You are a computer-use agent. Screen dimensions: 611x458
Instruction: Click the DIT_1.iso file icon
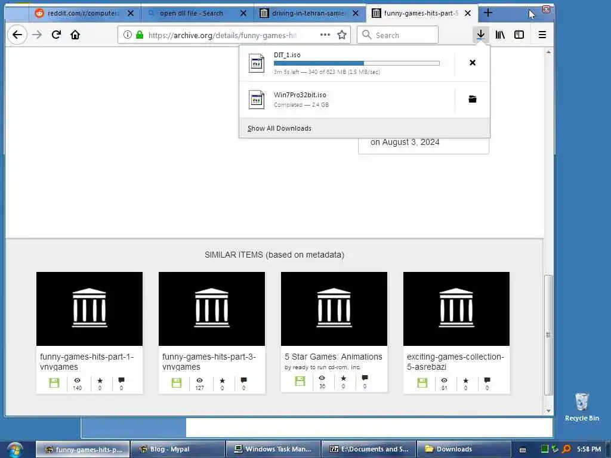click(257, 63)
